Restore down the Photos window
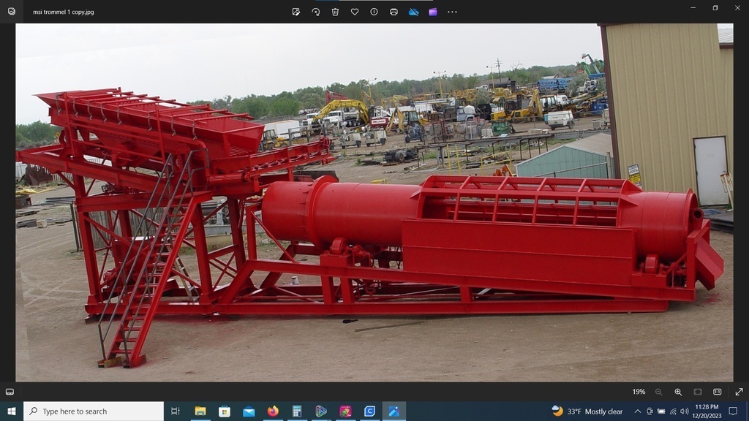The width and height of the screenshot is (749, 421). [715, 7]
